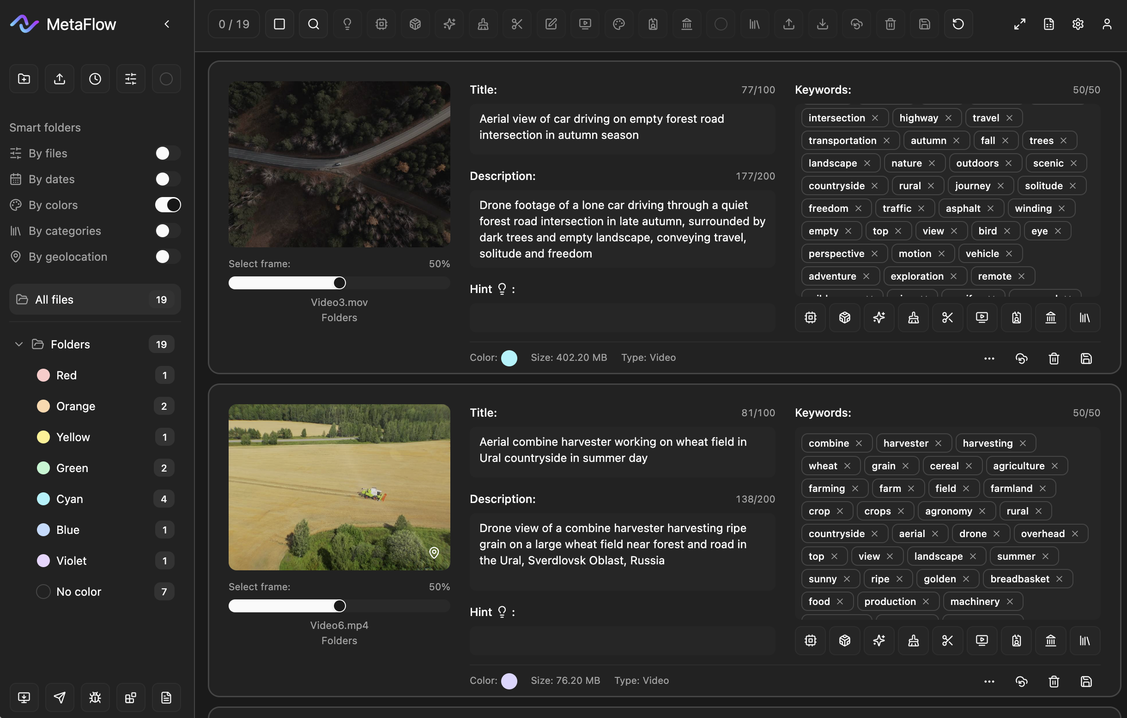The width and height of the screenshot is (1127, 718).
Task: Click the scissors icon in top toolbar
Action: point(517,24)
